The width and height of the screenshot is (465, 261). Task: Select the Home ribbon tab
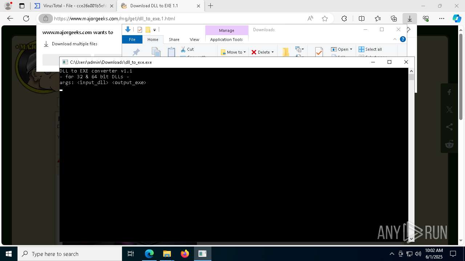(x=153, y=40)
